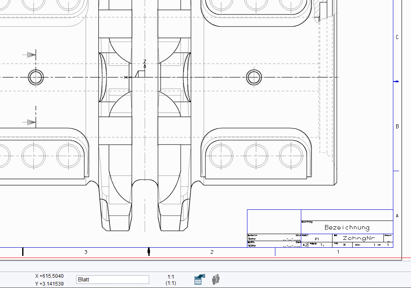
Task: Click zone label B on right border
Action: 397,126
